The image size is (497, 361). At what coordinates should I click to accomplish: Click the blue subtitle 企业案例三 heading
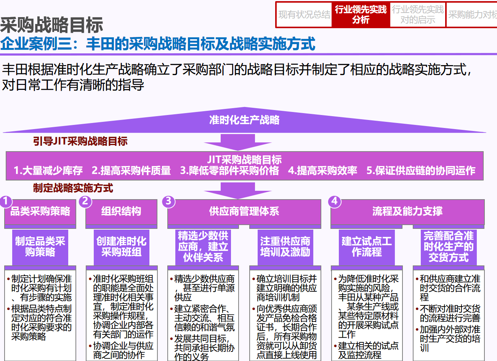(158, 44)
